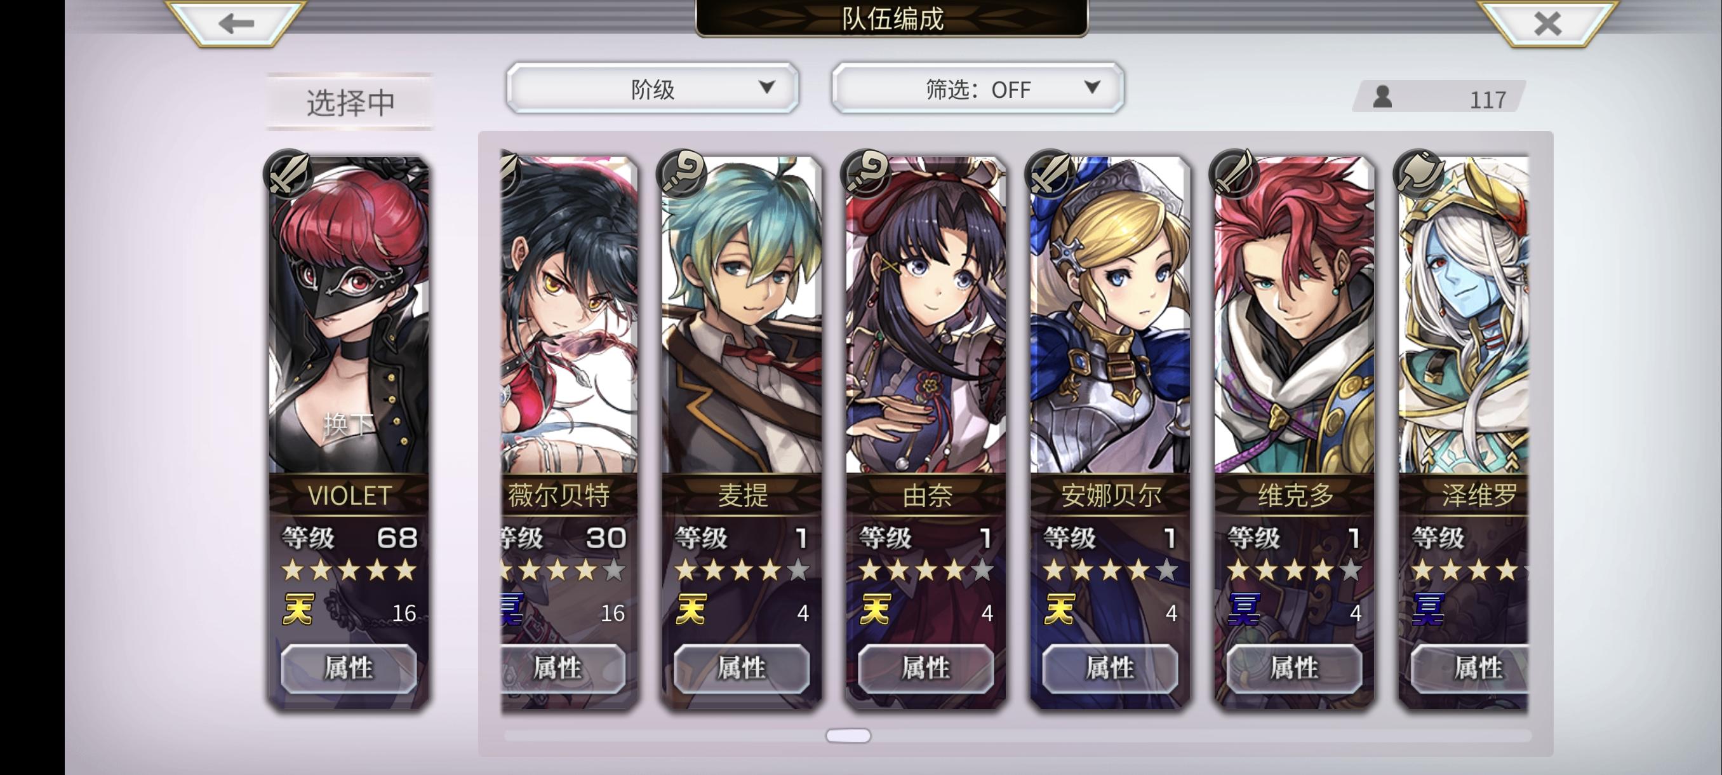Expand the 筛选: OFF filter dropdown
The height and width of the screenshot is (775, 1722).
coord(977,88)
